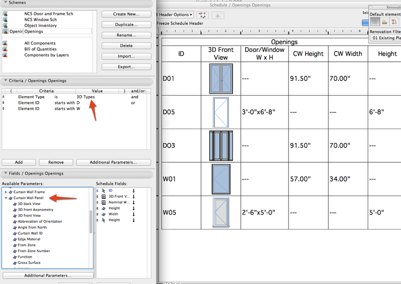Select the Curtain Wall ID parameter
This screenshot has width=401, height=284.
tap(30, 233)
